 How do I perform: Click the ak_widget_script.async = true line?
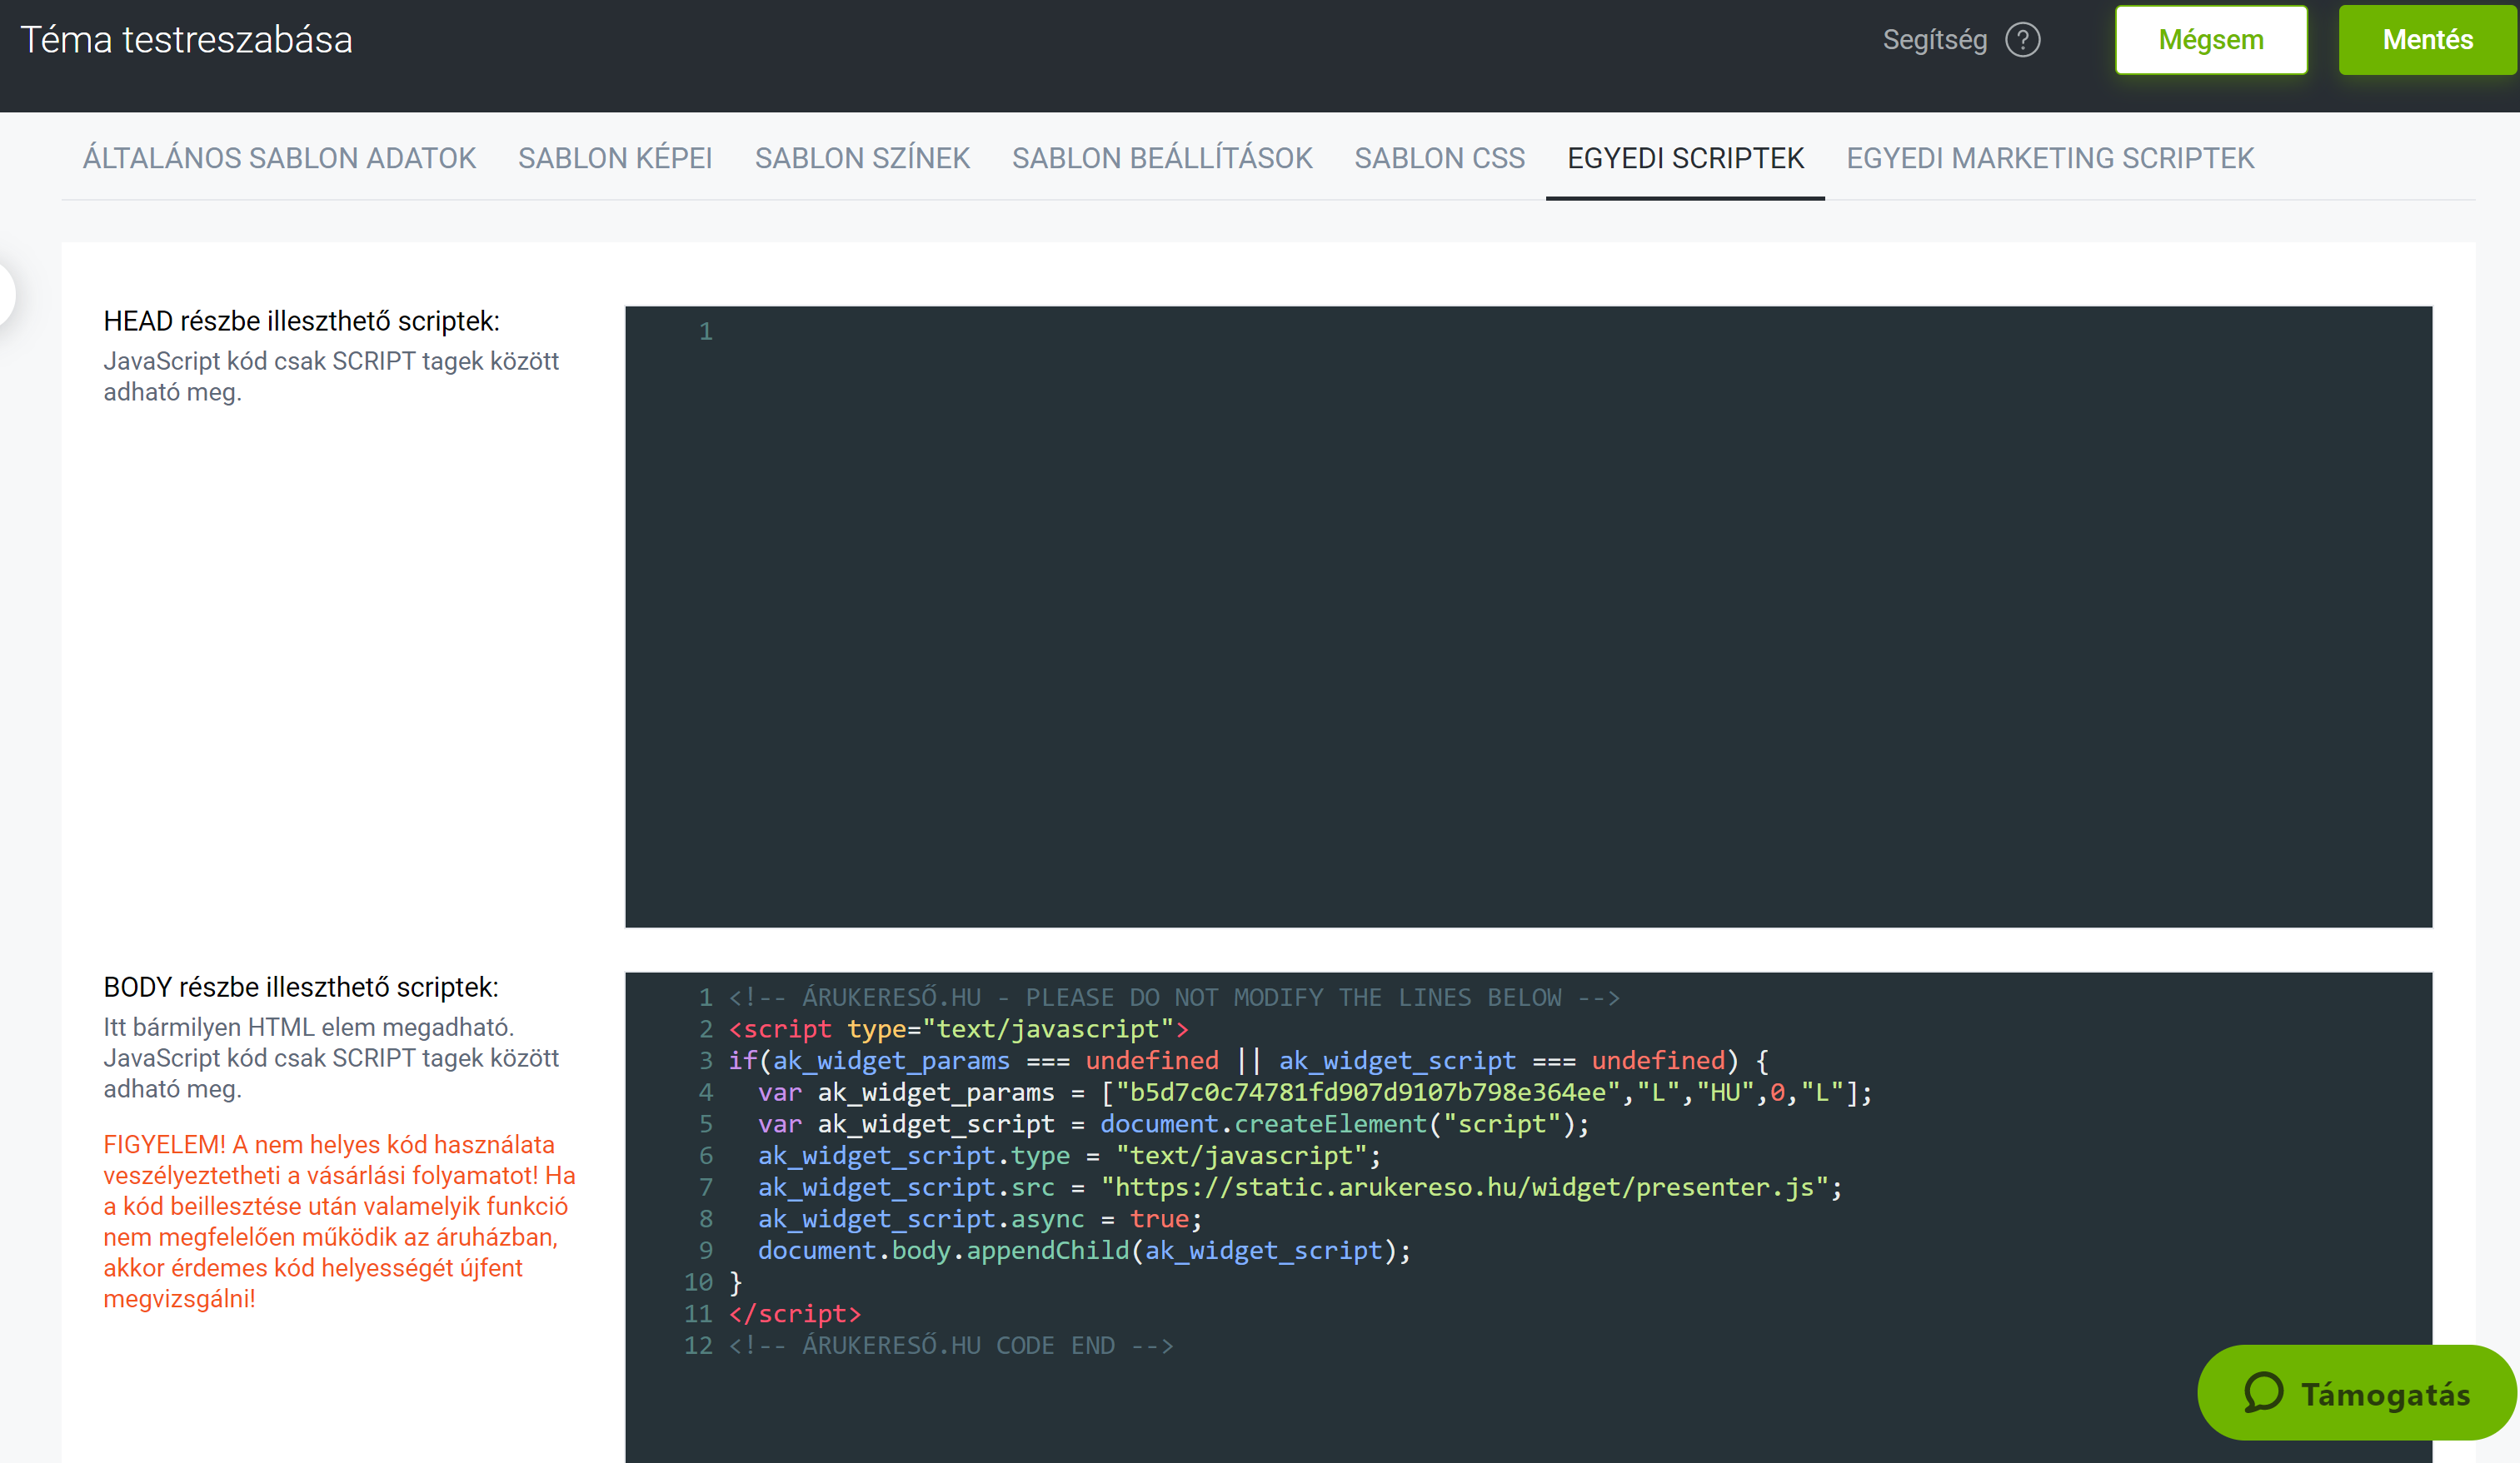pos(980,1219)
